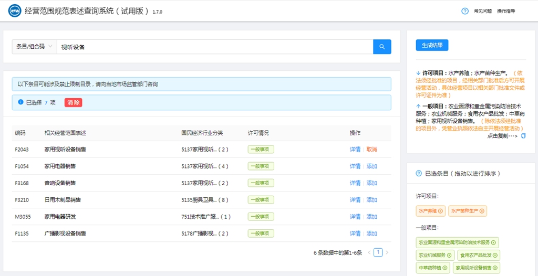Add 音响设备销售 using its 添加 link

(x=371, y=183)
